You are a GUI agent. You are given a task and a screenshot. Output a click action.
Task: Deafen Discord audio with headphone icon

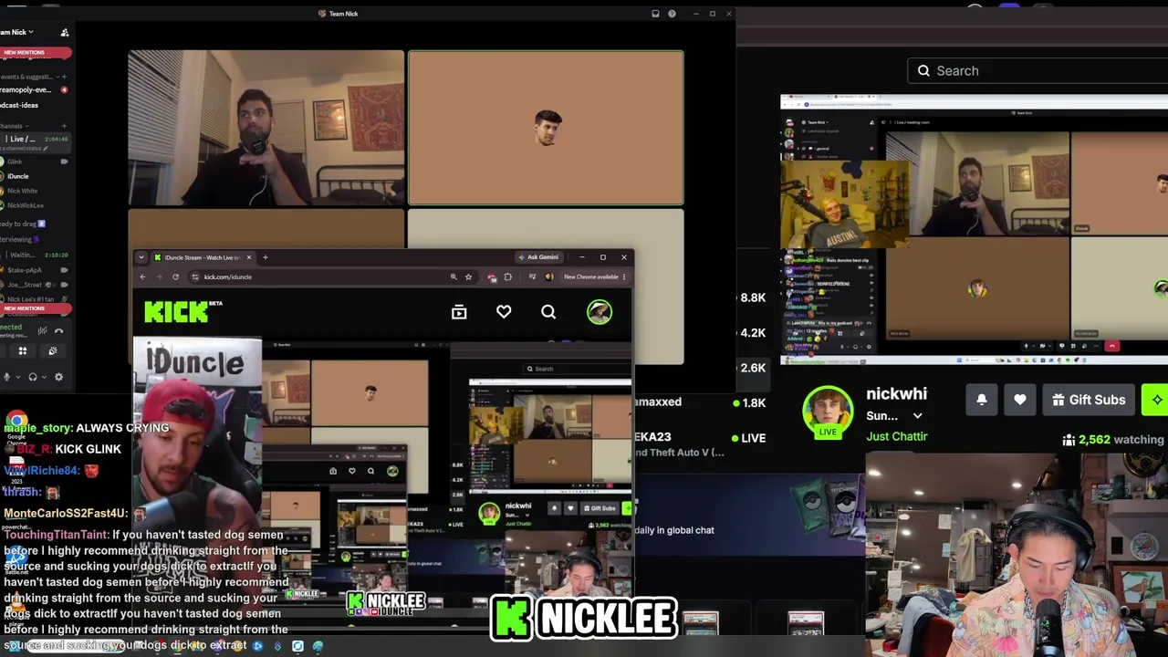(x=33, y=377)
